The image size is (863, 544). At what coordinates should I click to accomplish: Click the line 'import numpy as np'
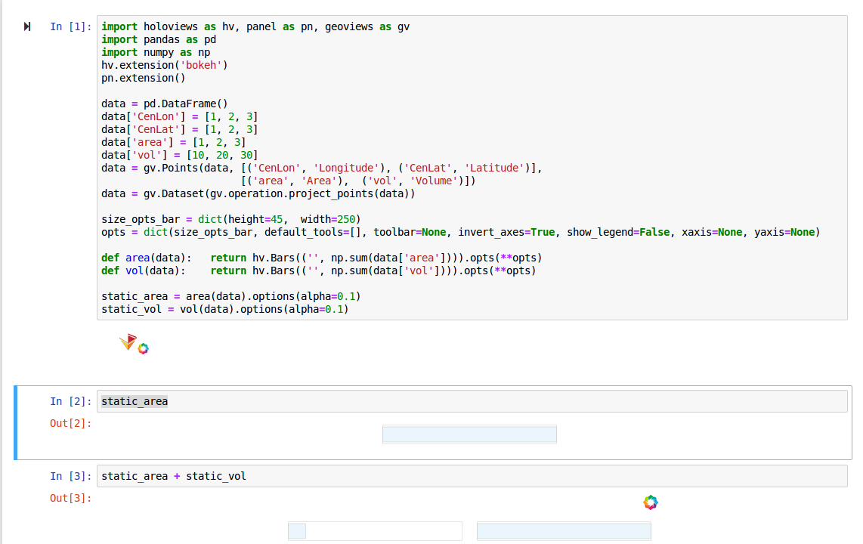click(x=156, y=52)
